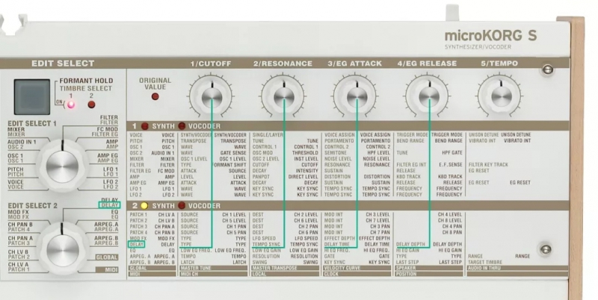Image resolution: width=598 pixels, height=300 pixels.
Task: Click the ORIGINAL VALUE indicator LED
Action: [x=155, y=97]
